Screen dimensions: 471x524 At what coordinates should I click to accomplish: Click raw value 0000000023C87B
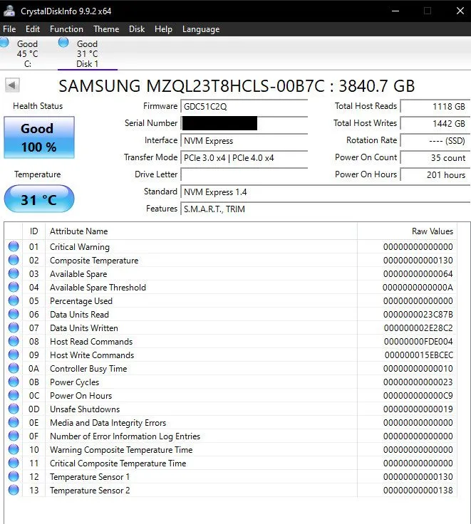(x=418, y=315)
